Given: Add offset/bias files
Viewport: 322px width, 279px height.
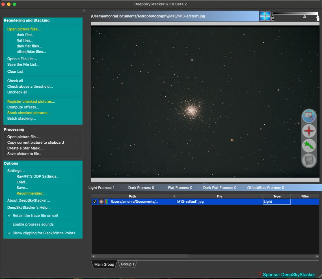Looking at the screenshot, I should [31, 52].
